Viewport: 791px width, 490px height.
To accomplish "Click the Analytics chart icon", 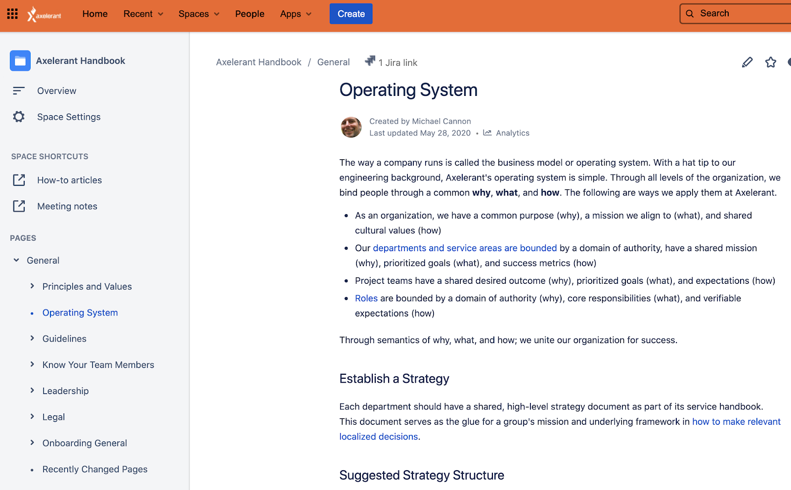I will [x=487, y=133].
